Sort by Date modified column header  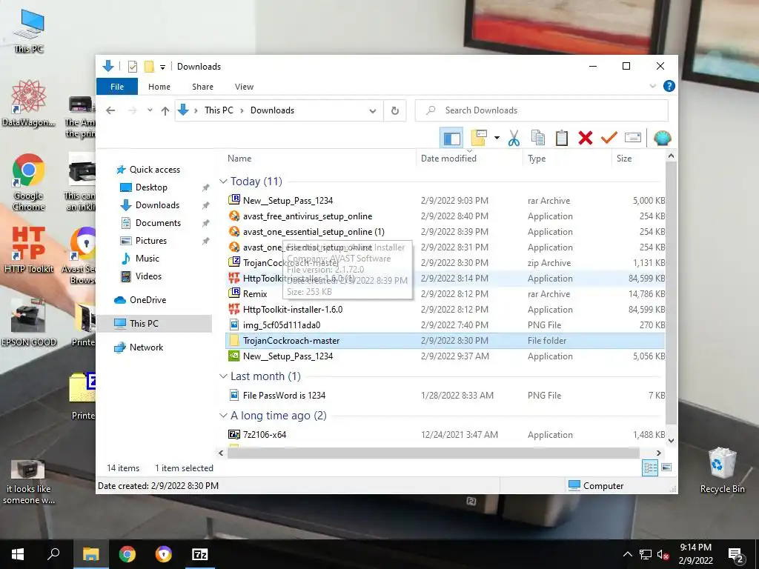pyautogui.click(x=469, y=159)
